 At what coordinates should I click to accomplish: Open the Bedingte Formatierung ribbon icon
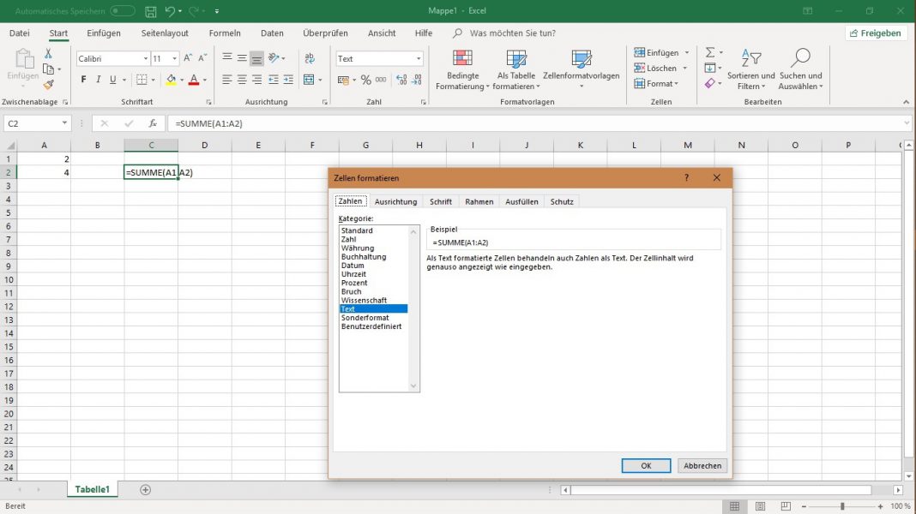pyautogui.click(x=462, y=69)
